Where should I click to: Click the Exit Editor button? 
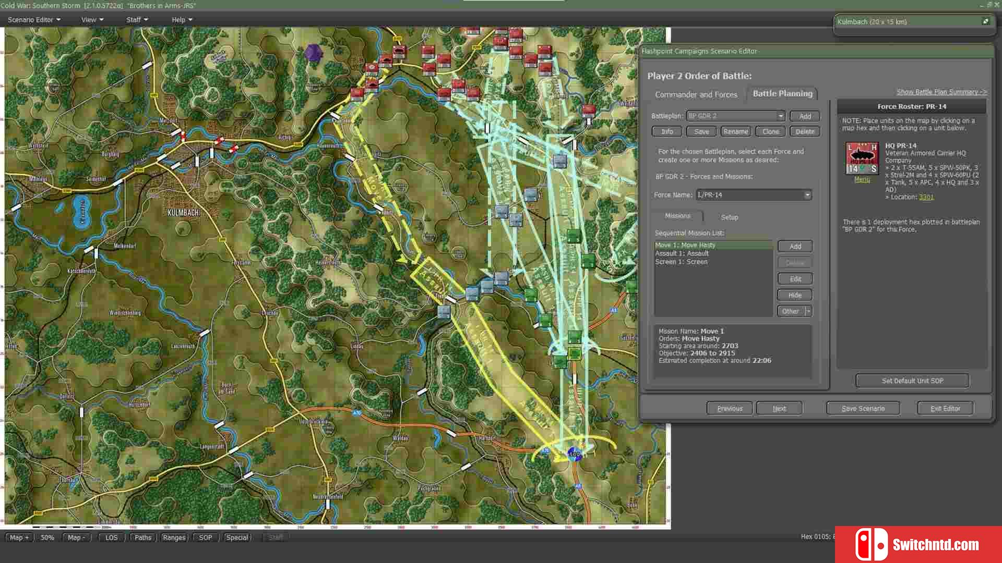[945, 409]
